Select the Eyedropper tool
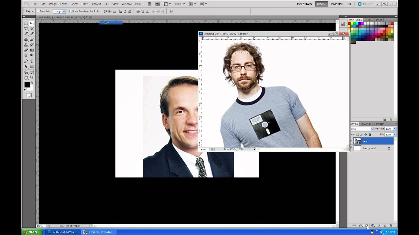419x235 pixels. point(32,34)
